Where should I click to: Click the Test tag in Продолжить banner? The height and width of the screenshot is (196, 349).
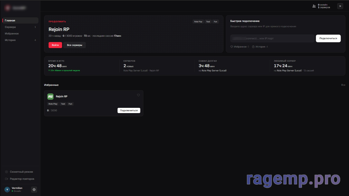(x=208, y=22)
